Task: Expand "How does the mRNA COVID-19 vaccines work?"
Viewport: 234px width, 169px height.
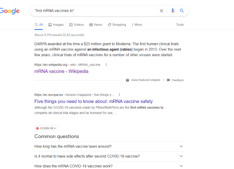Action: tap(109, 166)
